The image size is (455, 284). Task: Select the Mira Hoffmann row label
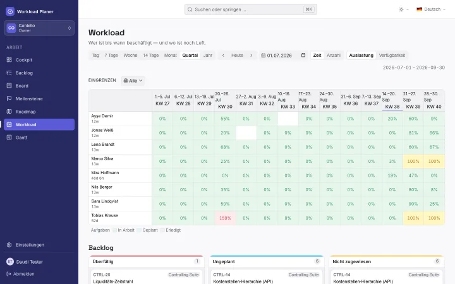coord(120,175)
